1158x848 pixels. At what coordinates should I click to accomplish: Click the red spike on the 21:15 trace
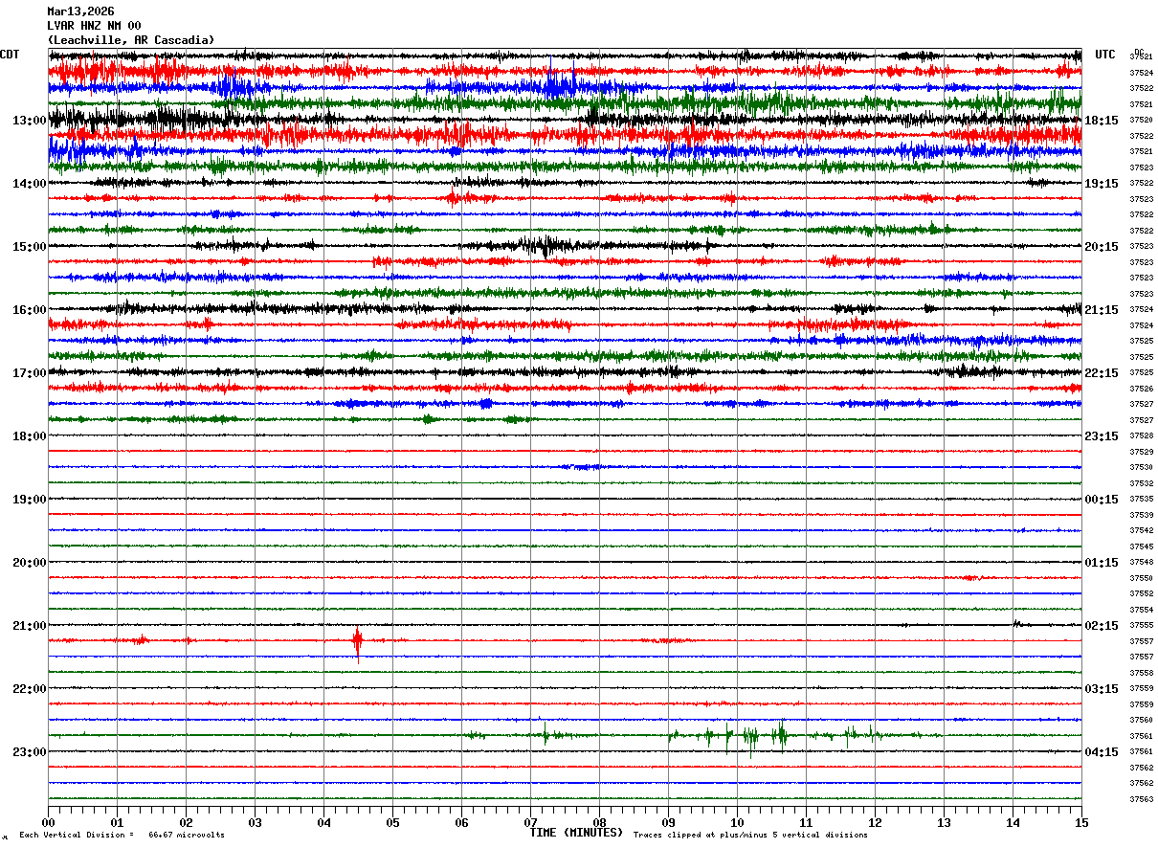358,643
